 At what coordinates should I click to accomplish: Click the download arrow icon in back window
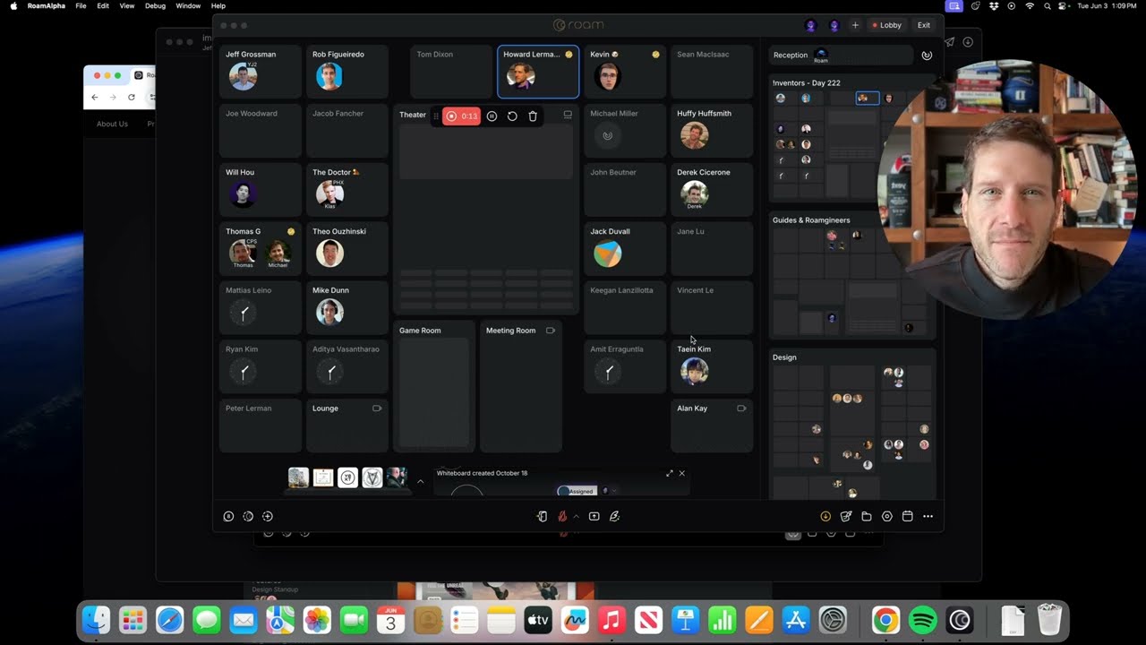(x=968, y=42)
